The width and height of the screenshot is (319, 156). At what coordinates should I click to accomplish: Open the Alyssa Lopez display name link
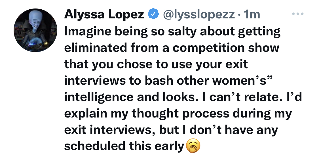104,14
